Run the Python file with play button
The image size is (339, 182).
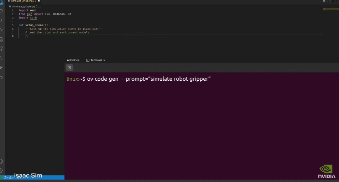[324, 1]
